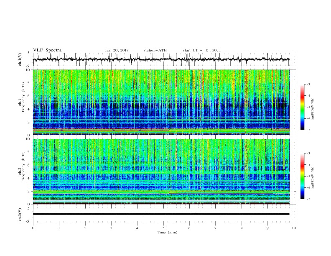
Task: Click the lower PSD color scale bar
Action: click(302, 176)
